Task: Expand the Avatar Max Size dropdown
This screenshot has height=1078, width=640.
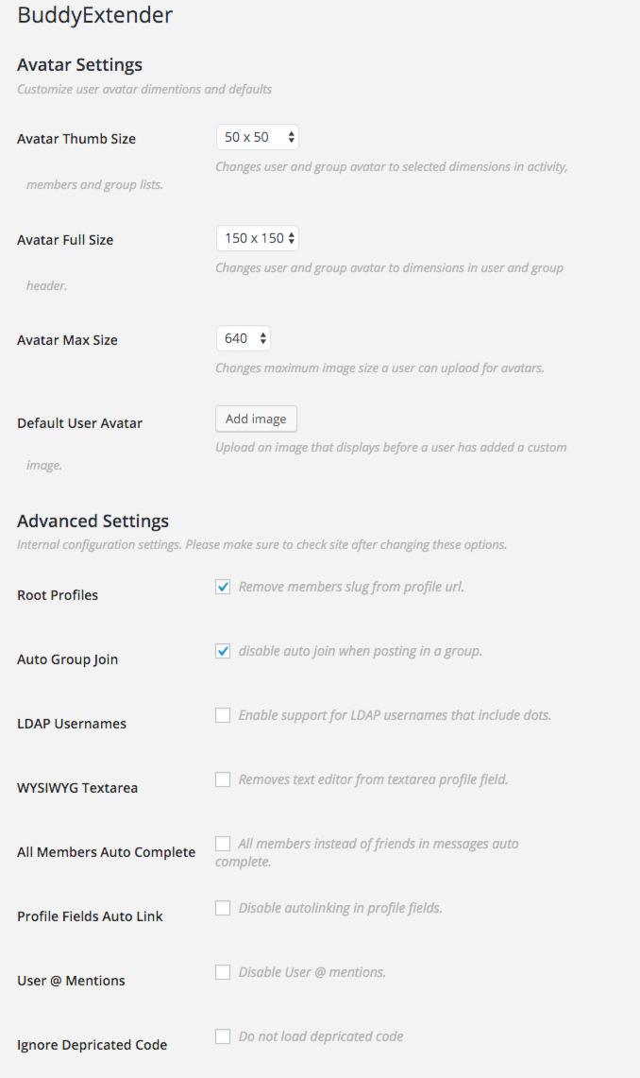Action: click(x=244, y=338)
